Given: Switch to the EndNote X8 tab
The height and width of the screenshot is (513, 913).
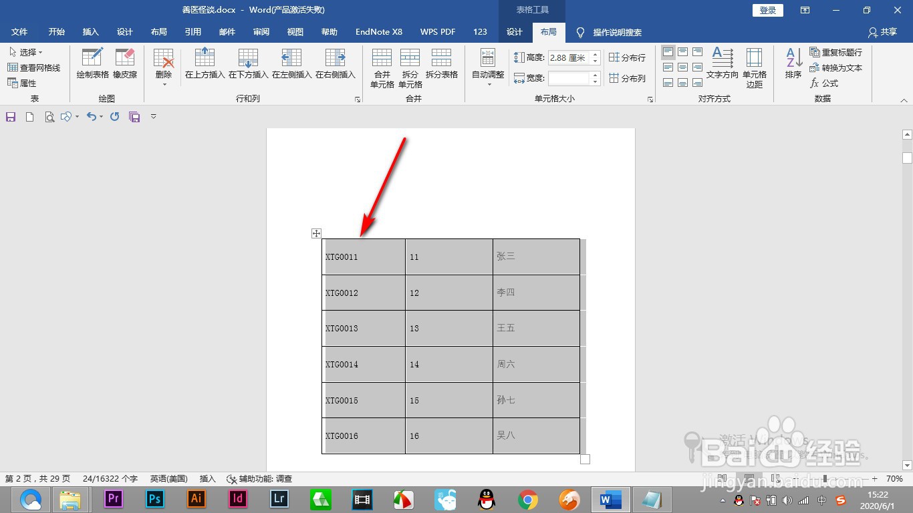Looking at the screenshot, I should 379,32.
